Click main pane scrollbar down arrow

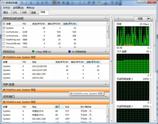(111, 121)
